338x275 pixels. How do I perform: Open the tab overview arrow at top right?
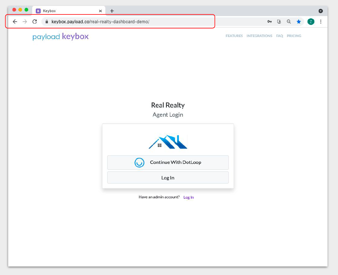pos(321,10)
